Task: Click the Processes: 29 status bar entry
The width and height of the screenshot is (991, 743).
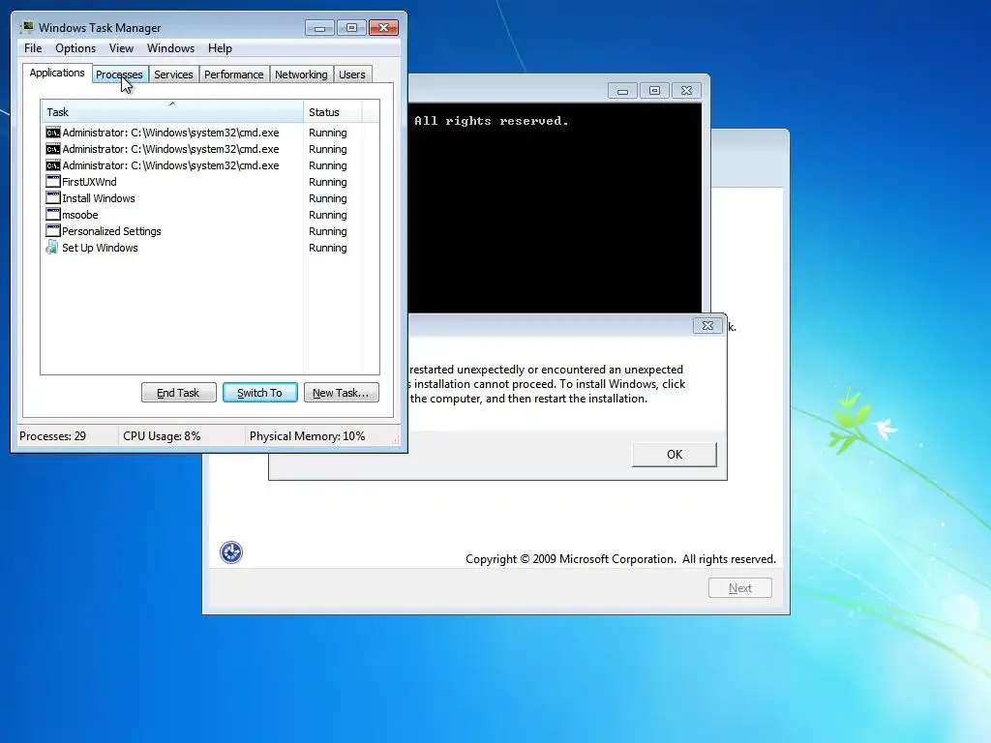Action: [x=53, y=436]
